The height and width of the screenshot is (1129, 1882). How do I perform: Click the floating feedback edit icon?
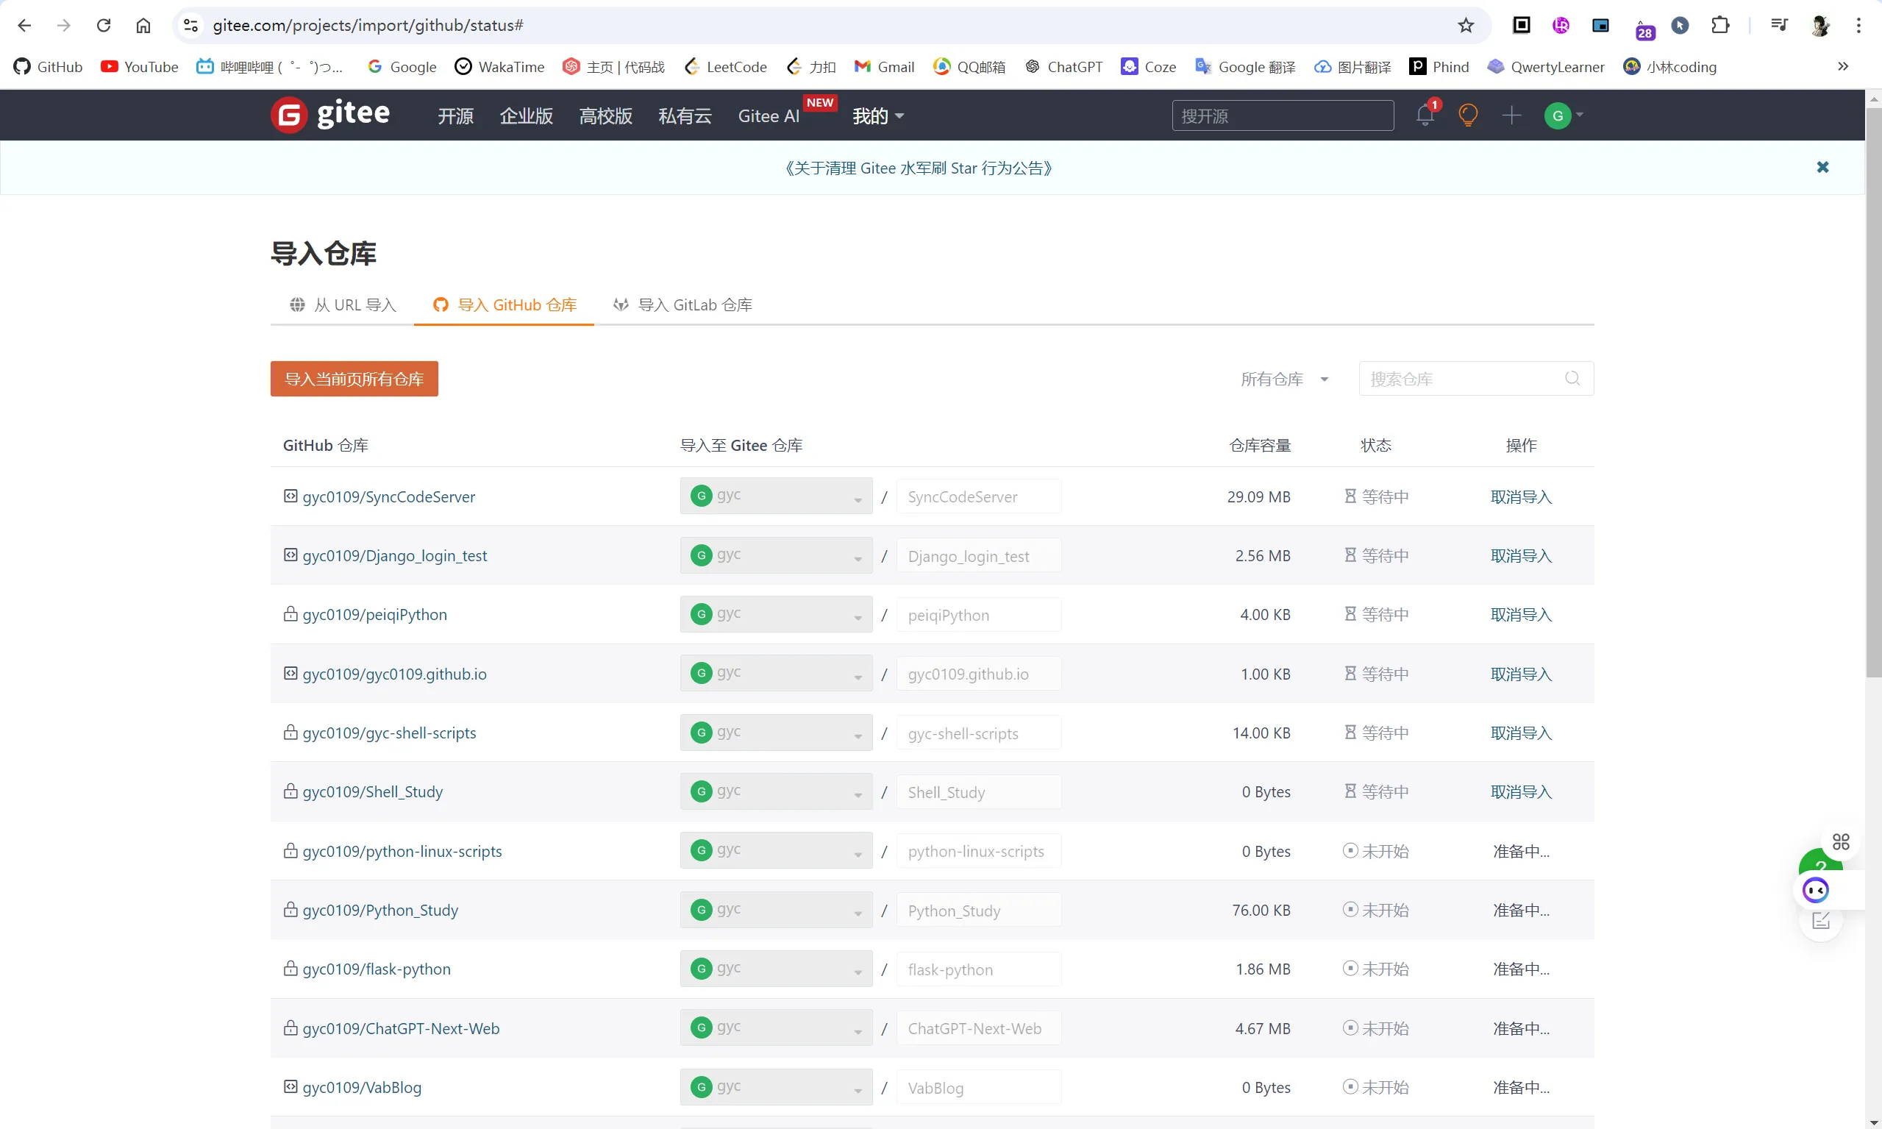coord(1820,922)
